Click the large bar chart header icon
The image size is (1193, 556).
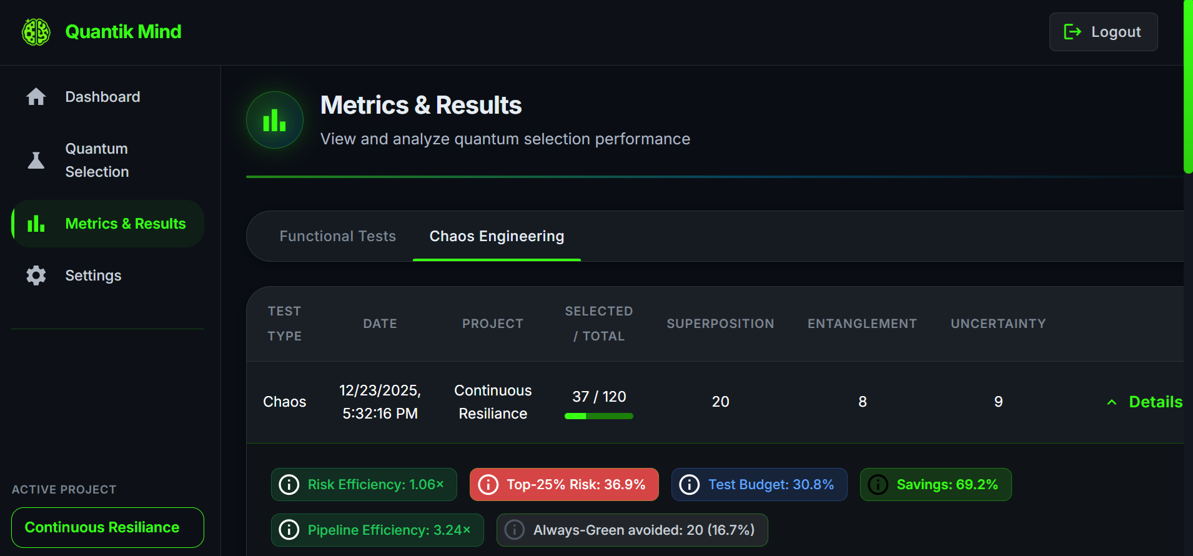275,120
